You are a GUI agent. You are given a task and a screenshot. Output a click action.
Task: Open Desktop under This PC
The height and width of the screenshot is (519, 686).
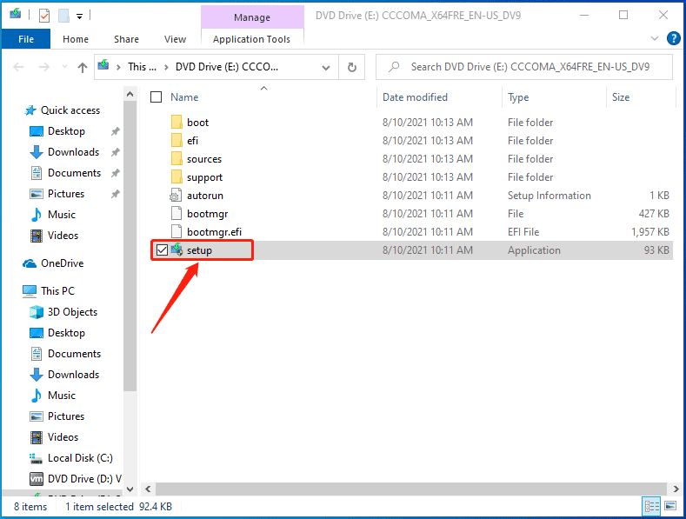[66, 333]
